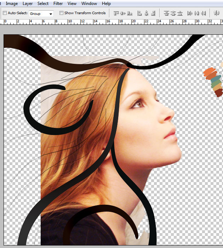Image resolution: width=223 pixels, height=248 pixels.
Task: Enable the Auto-Select checkbox
Action: (x=5, y=13)
